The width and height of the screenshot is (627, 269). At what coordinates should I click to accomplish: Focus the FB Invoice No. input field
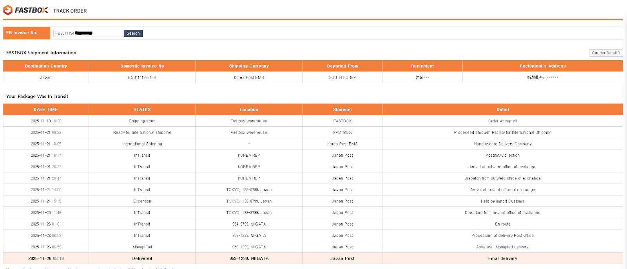(x=88, y=33)
